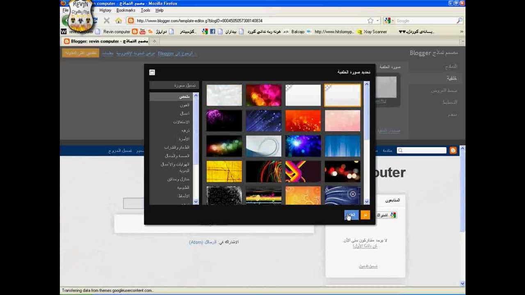This screenshot has width=525, height=295.
Task: Open the list all tabs dropdown
Action: coord(462,41)
